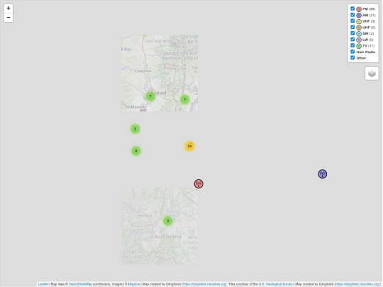Screen dimensions: 383x287
Task: Toggle the VHF checkbox
Action: pos(353,21)
